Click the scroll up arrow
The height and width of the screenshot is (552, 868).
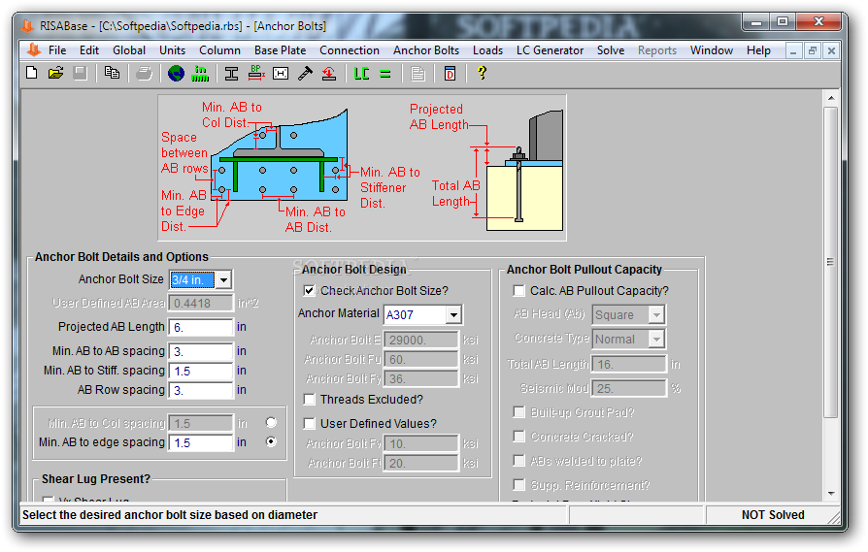[x=831, y=98]
